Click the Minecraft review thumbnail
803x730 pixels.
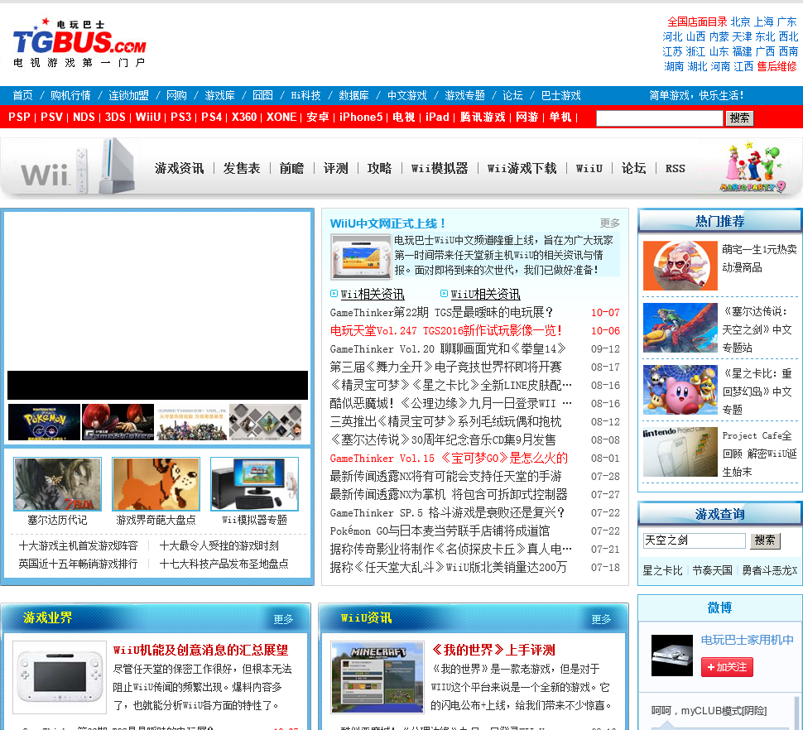click(x=377, y=677)
